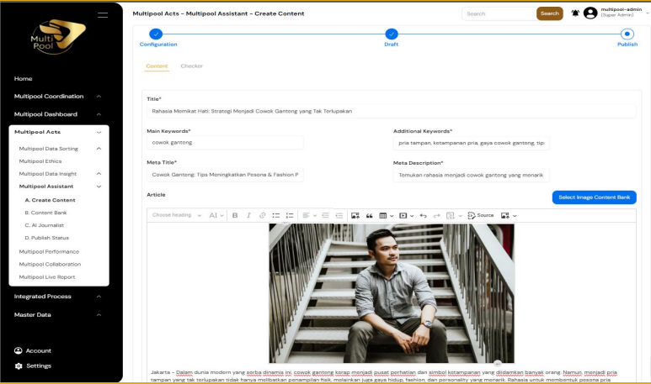Edit the Additional Keywords field
Screen dimensions: 651x384
[472, 143]
